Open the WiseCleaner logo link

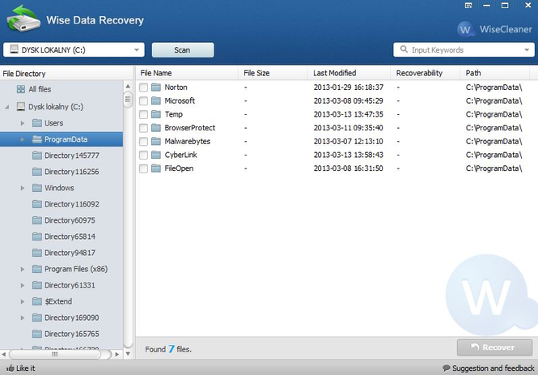[x=495, y=29]
